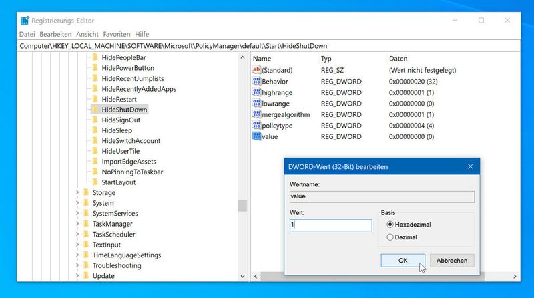Click the highrange DWORD value icon
The height and width of the screenshot is (298, 534).
(x=256, y=92)
